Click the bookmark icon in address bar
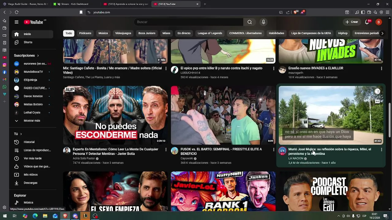This screenshot has height=220, width=392. (81, 12)
